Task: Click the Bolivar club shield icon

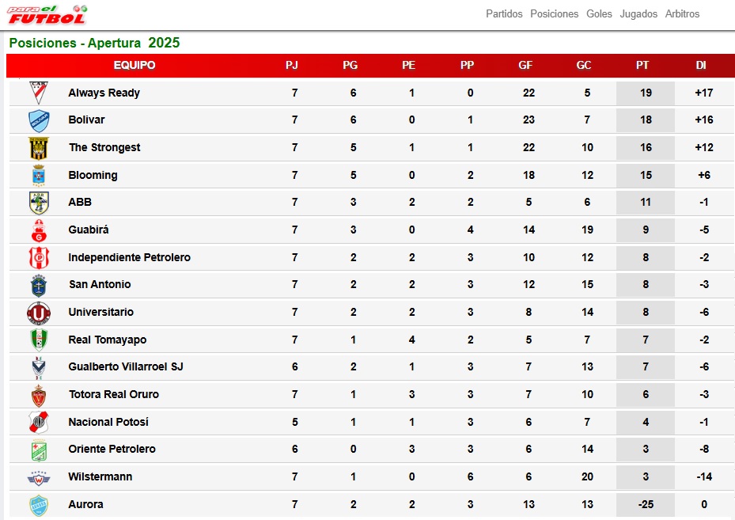Action: click(39, 120)
